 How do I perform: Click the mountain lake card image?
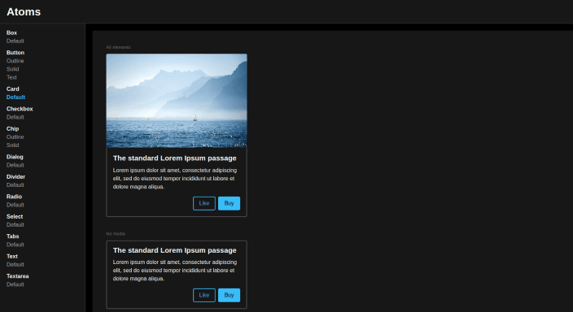tap(177, 101)
